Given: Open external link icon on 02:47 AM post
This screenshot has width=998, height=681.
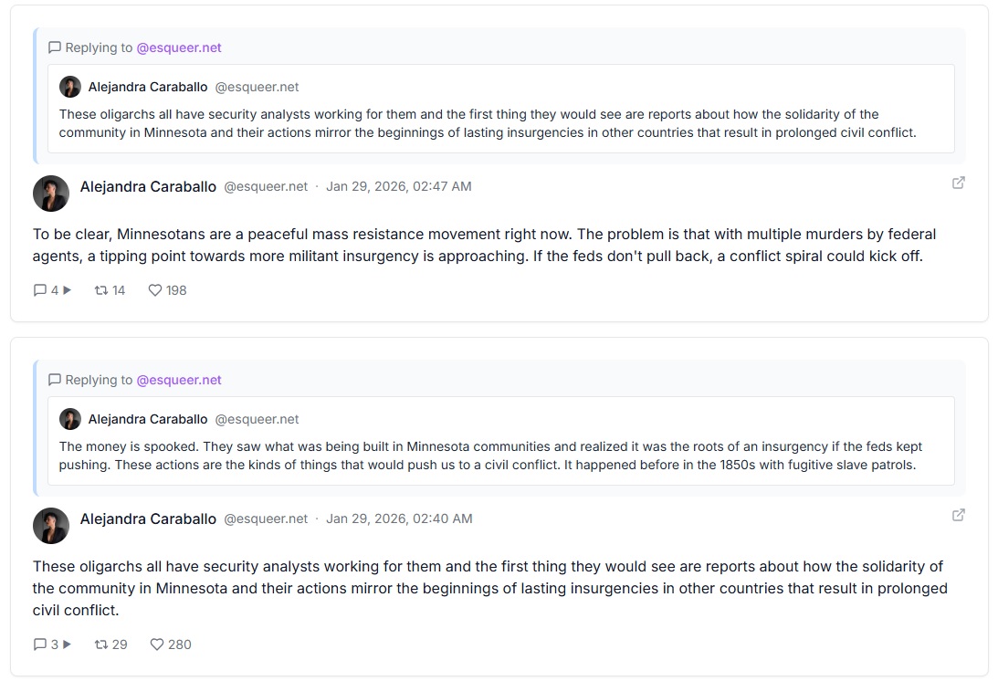Looking at the screenshot, I should coord(958,183).
